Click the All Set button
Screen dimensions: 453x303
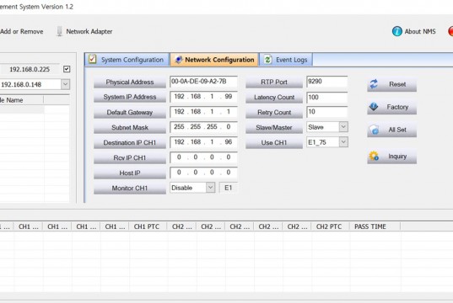(391, 130)
